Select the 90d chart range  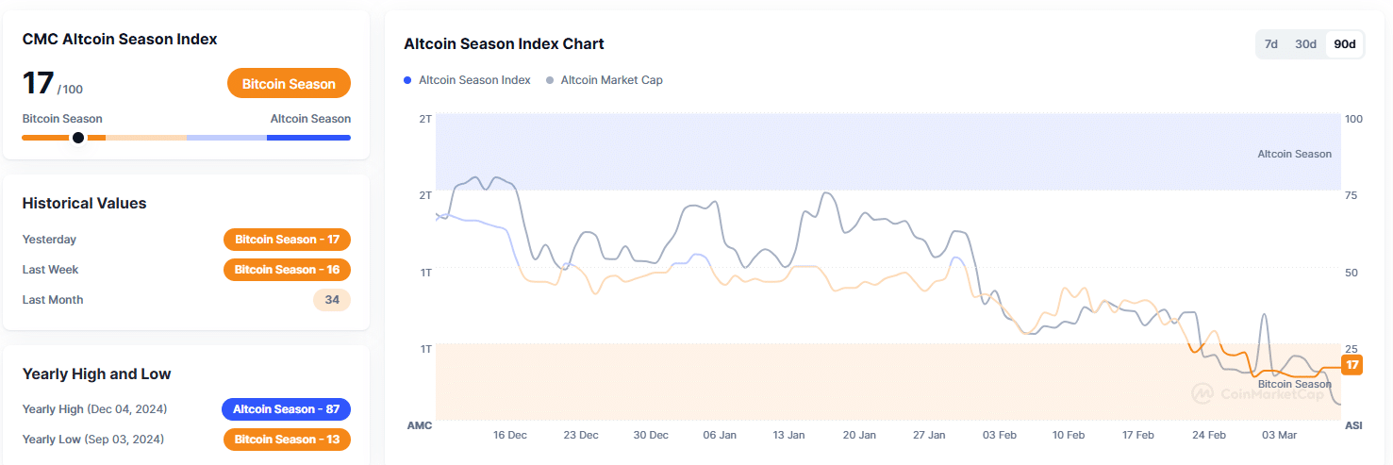point(1345,44)
